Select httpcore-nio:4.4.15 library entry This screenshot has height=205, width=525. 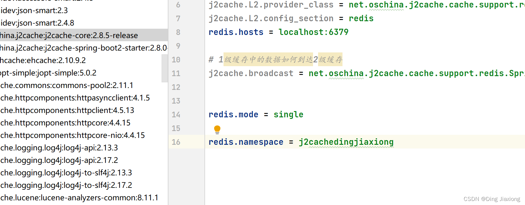click(84, 135)
